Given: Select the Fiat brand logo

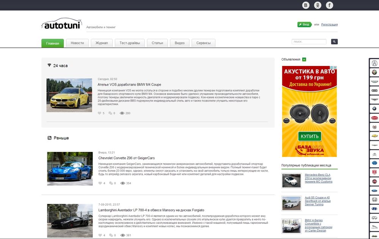Looking at the screenshot, I should [374, 181].
